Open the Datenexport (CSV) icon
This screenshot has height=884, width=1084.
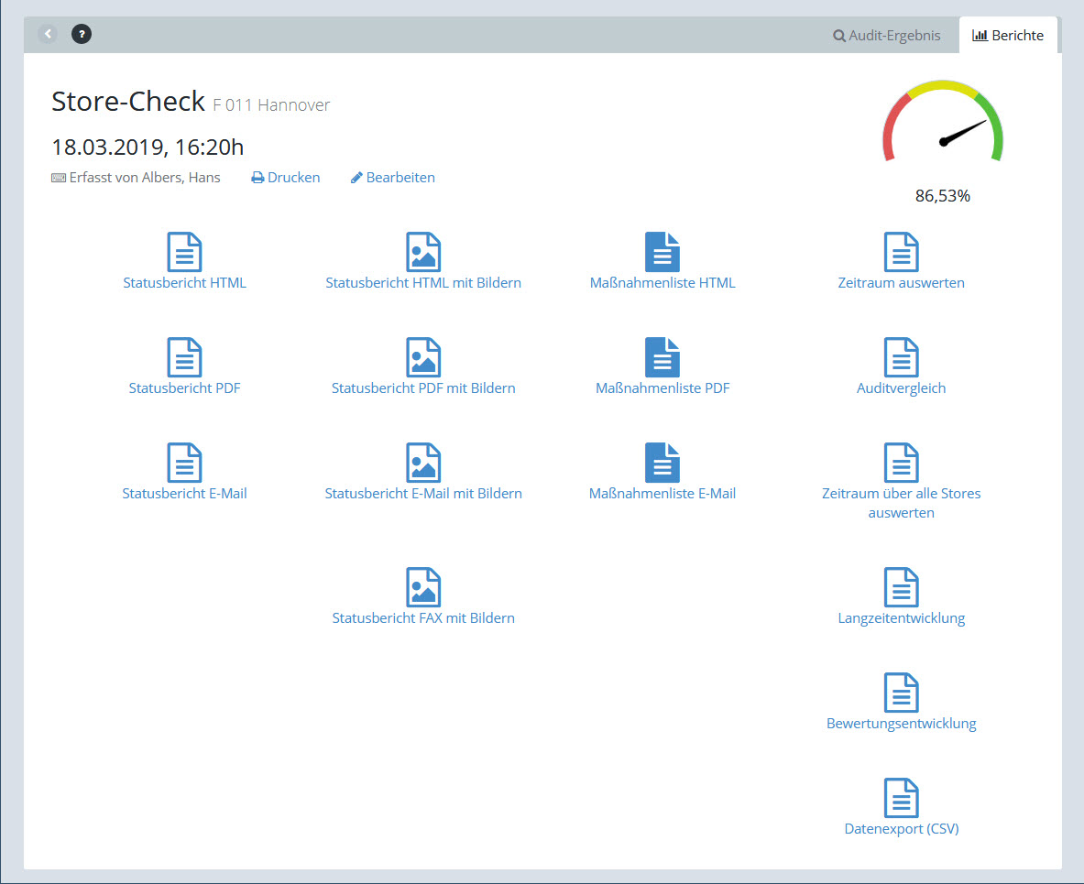901,798
